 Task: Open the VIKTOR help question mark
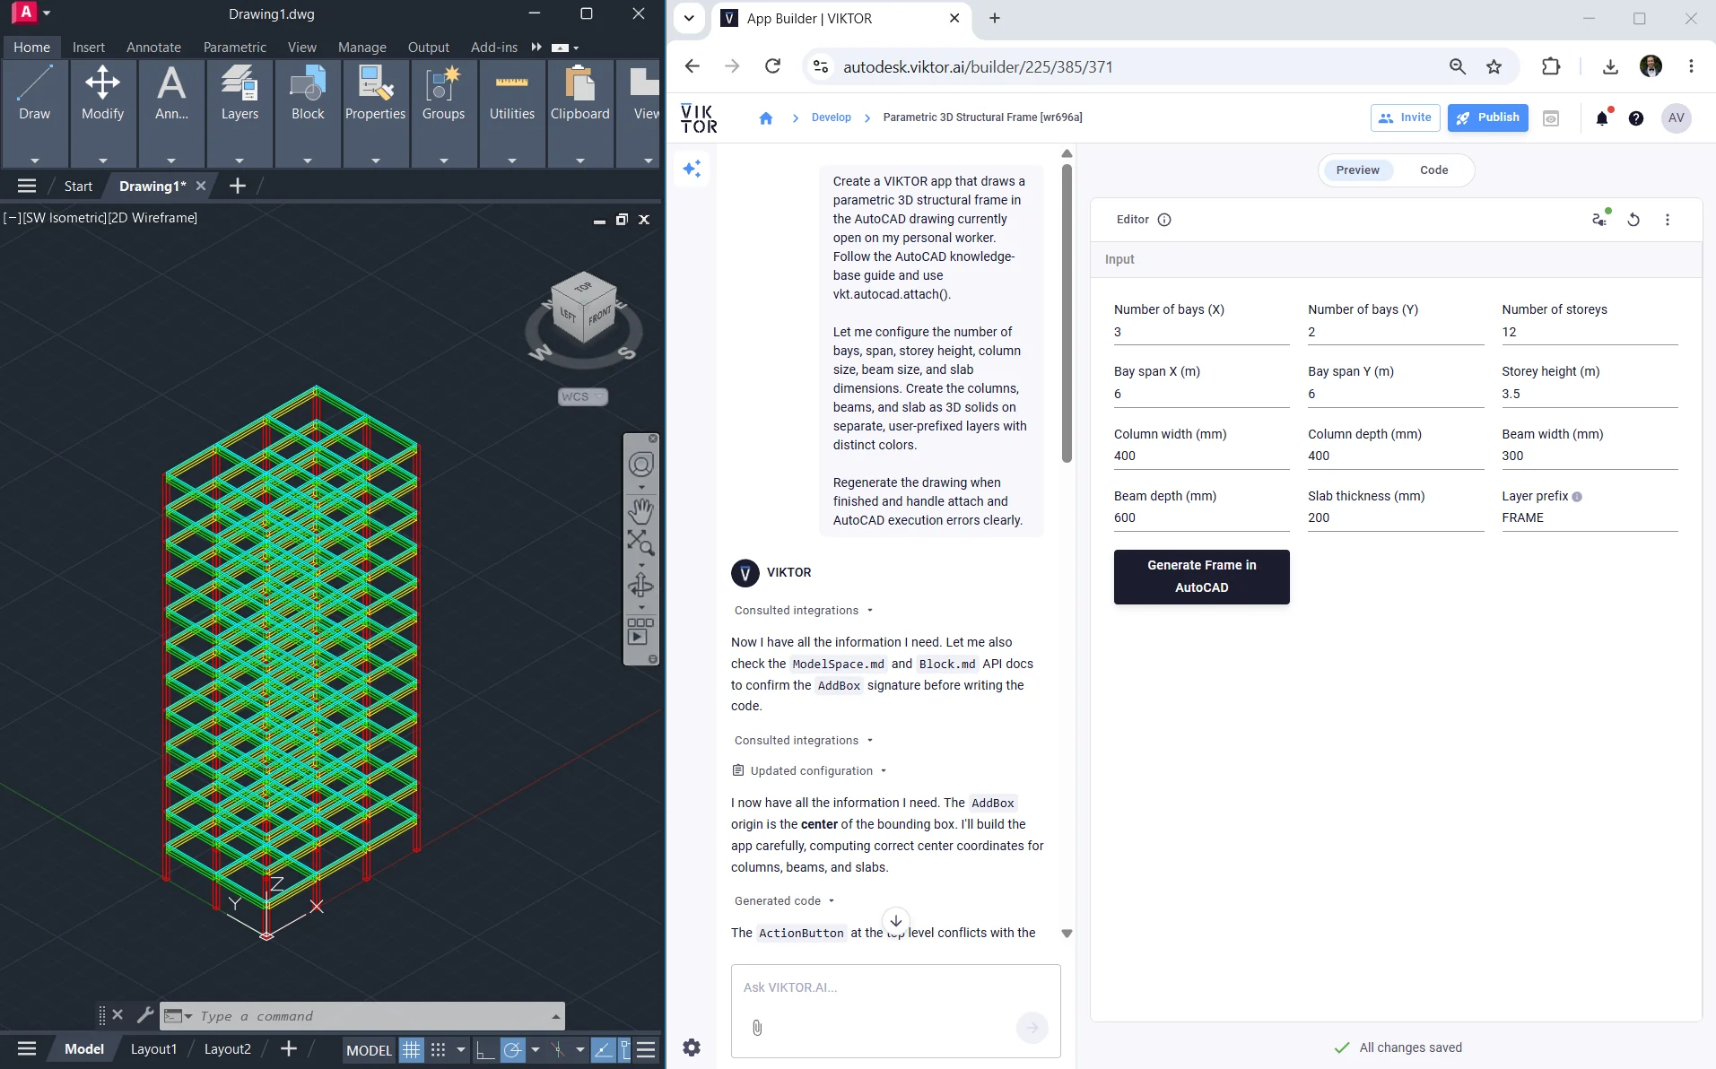click(1636, 117)
